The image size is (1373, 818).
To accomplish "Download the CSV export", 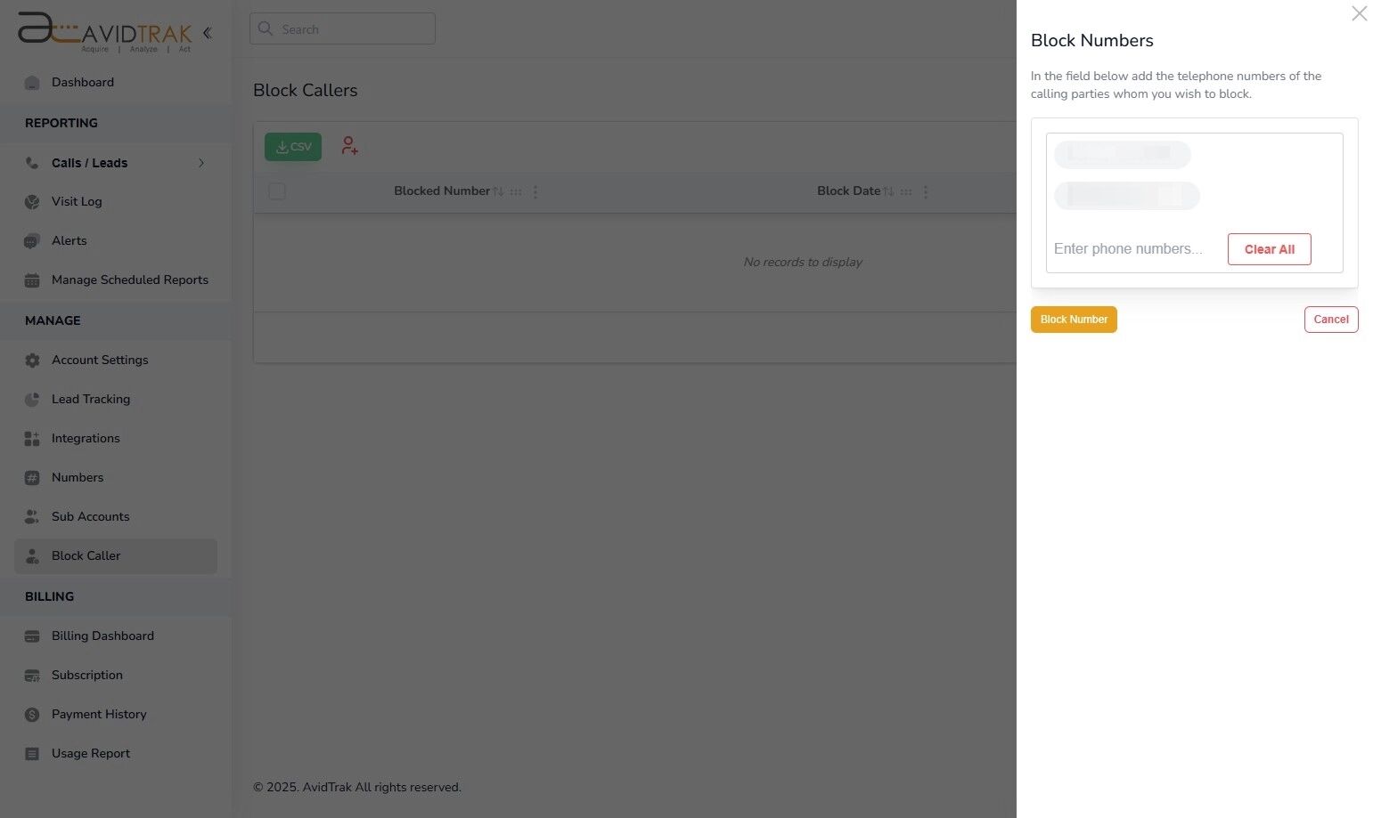I will [x=293, y=147].
